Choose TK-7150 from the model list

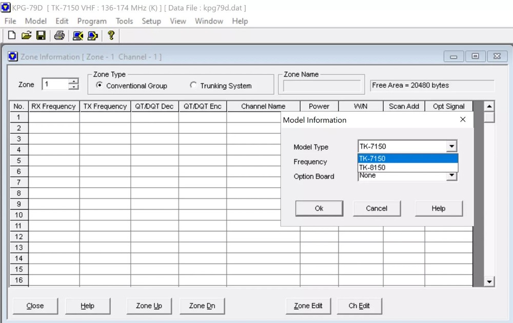point(408,158)
